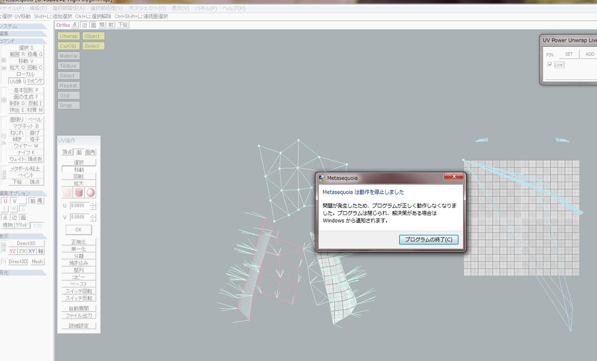
Task: Toggle グリッド snap edit option
Action: (x=22, y=225)
